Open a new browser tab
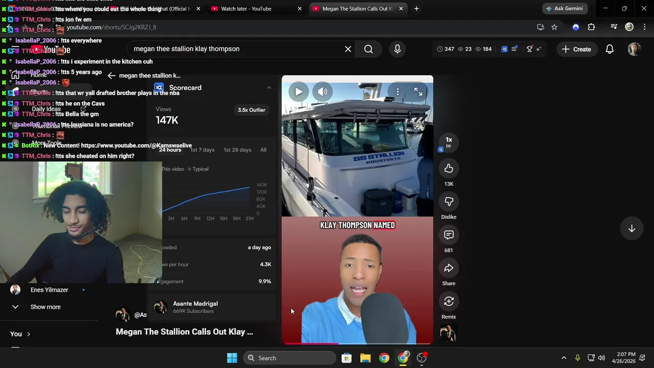 [x=416, y=9]
